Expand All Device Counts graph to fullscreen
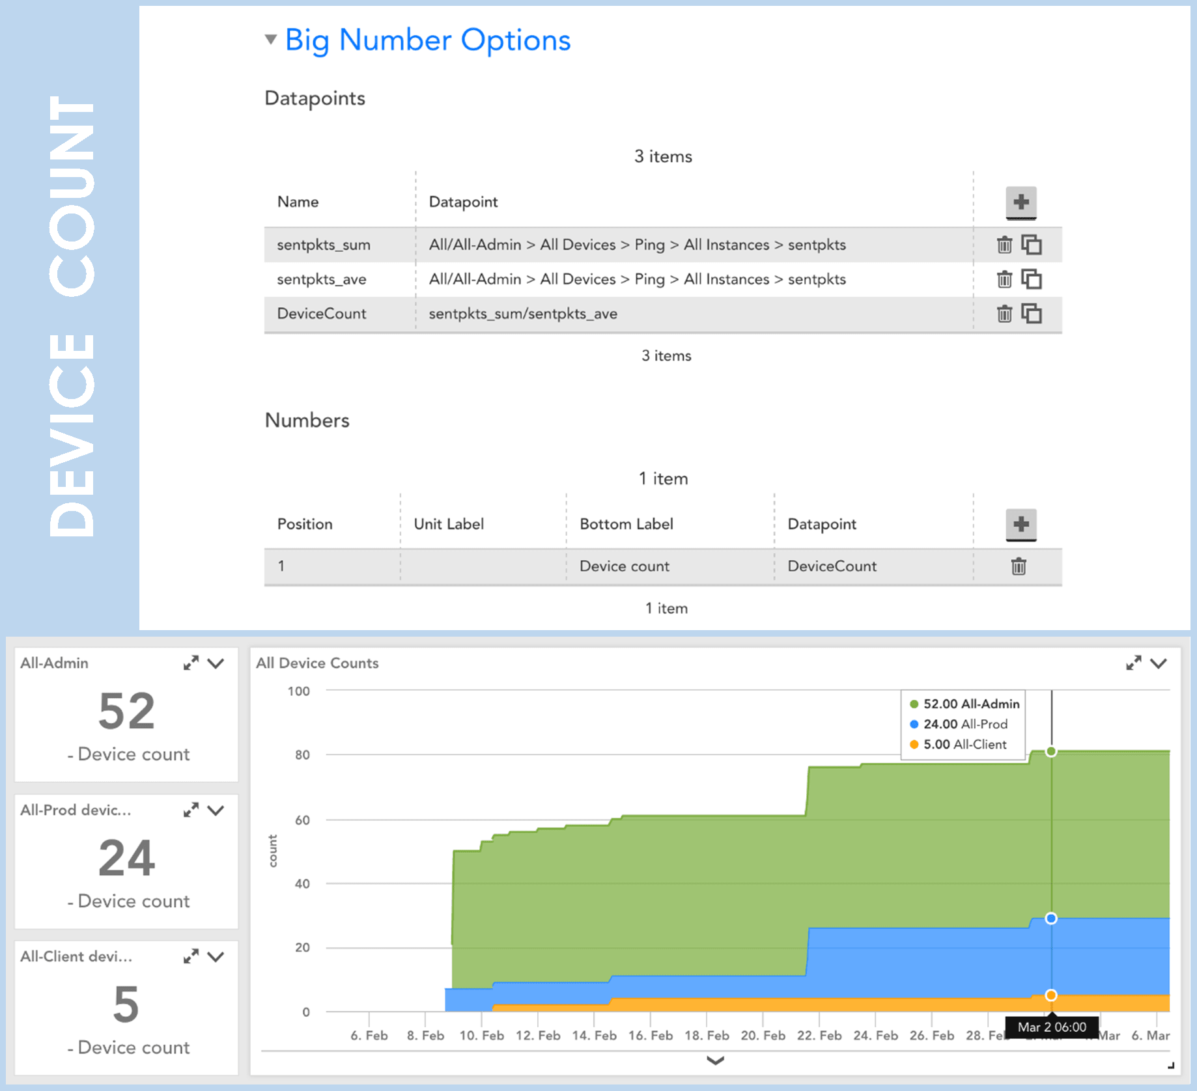The height and width of the screenshot is (1091, 1197). (x=1134, y=663)
